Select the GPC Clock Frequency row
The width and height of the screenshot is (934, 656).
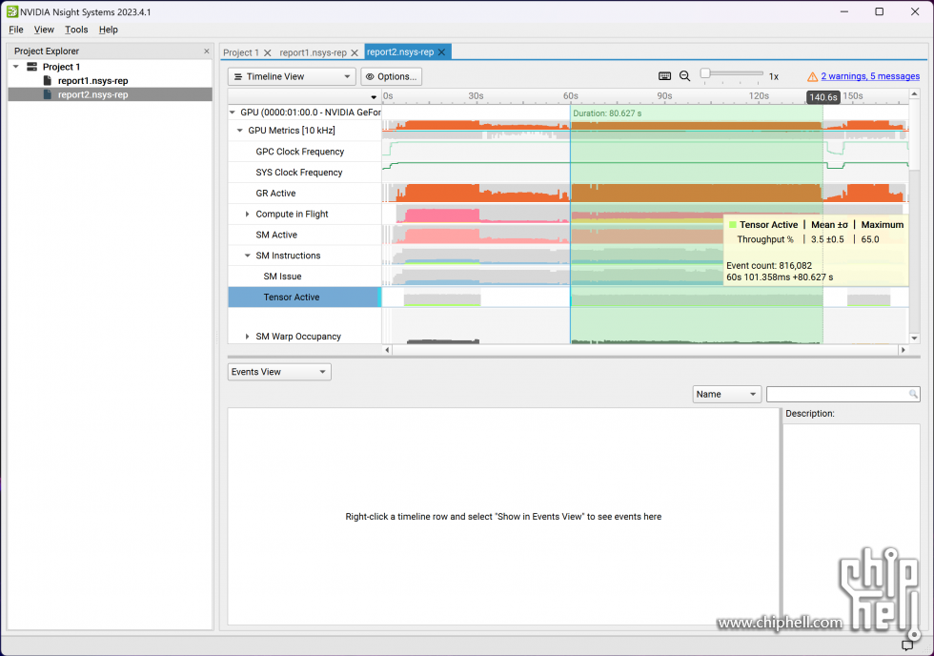coord(304,152)
